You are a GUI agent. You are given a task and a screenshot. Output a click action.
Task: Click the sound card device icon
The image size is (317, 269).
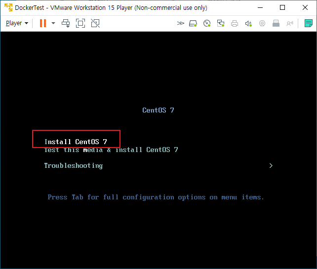(x=248, y=23)
